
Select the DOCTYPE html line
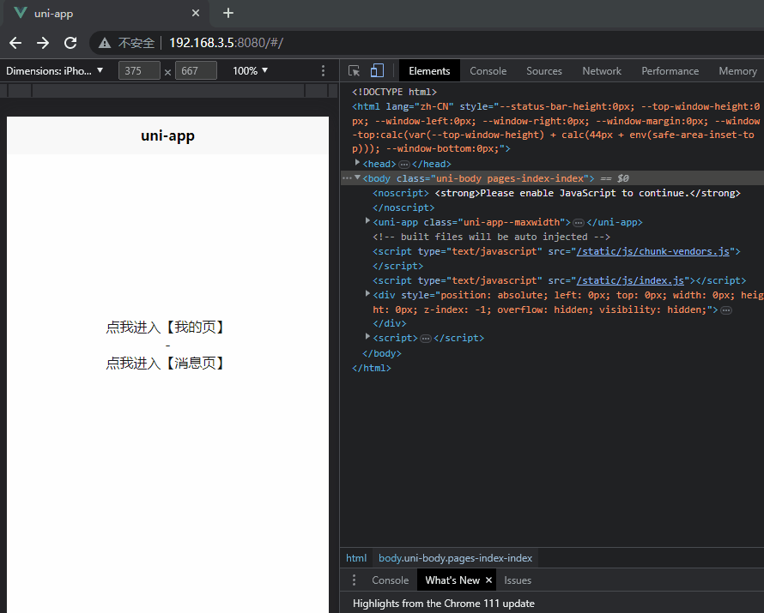[x=394, y=92]
